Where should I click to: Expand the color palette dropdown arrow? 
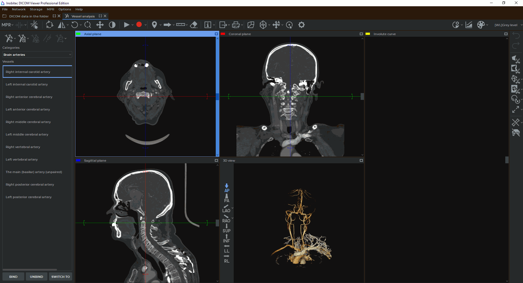pyautogui.click(x=487, y=25)
